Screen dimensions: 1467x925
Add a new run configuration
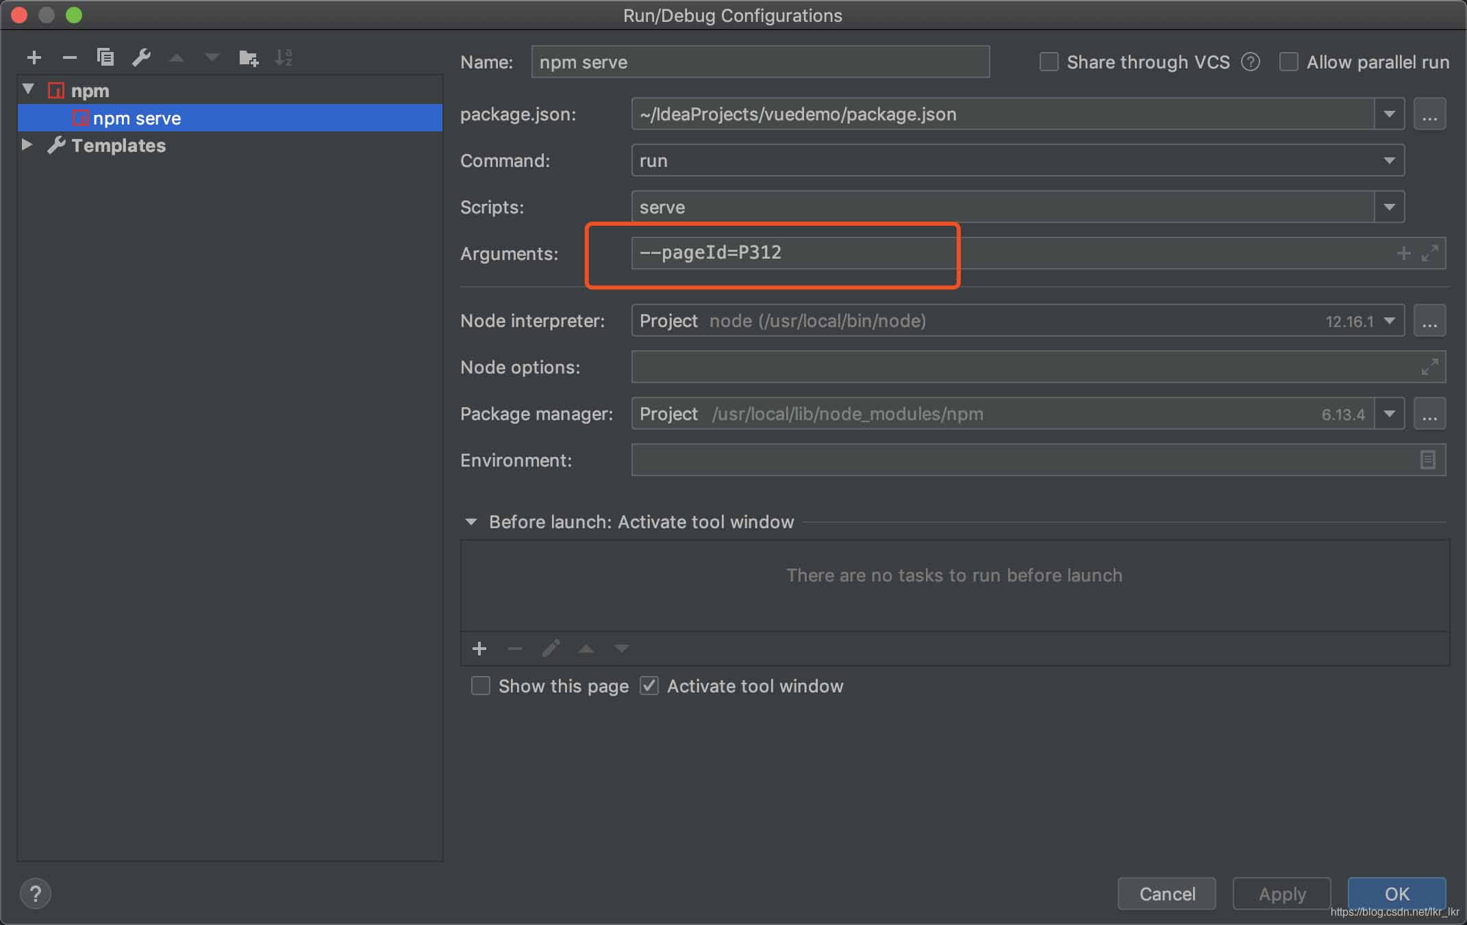34,57
